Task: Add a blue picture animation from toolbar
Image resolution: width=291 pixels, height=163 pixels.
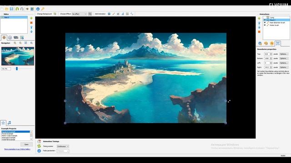Action: pos(109,14)
